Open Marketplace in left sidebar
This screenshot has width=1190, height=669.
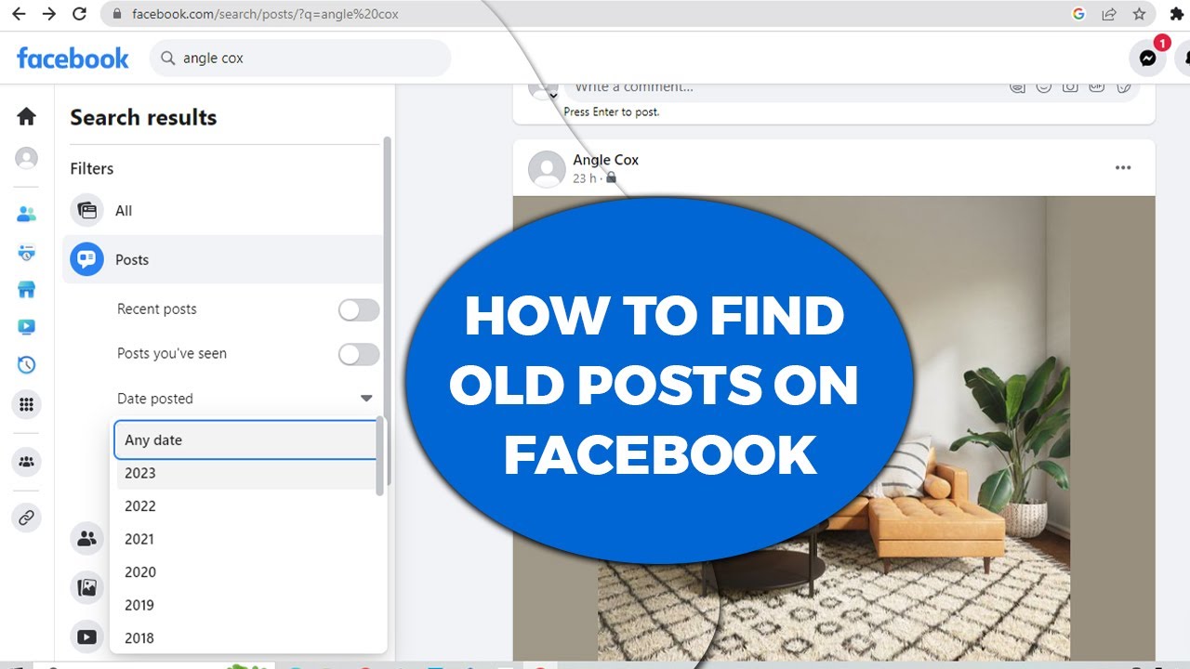coord(27,290)
